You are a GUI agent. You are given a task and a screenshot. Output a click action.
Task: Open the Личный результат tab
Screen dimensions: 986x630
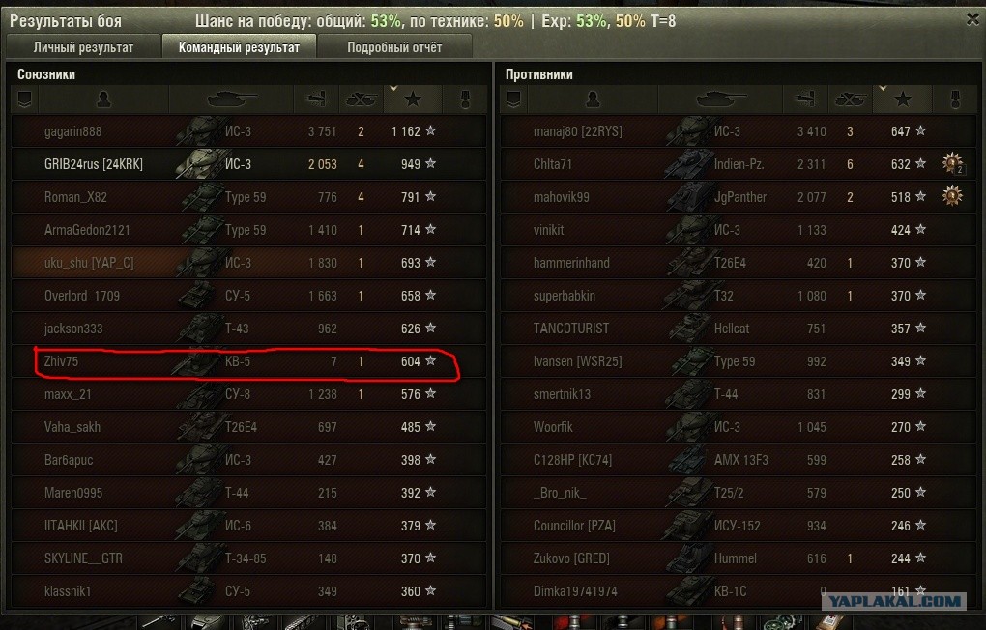click(83, 47)
